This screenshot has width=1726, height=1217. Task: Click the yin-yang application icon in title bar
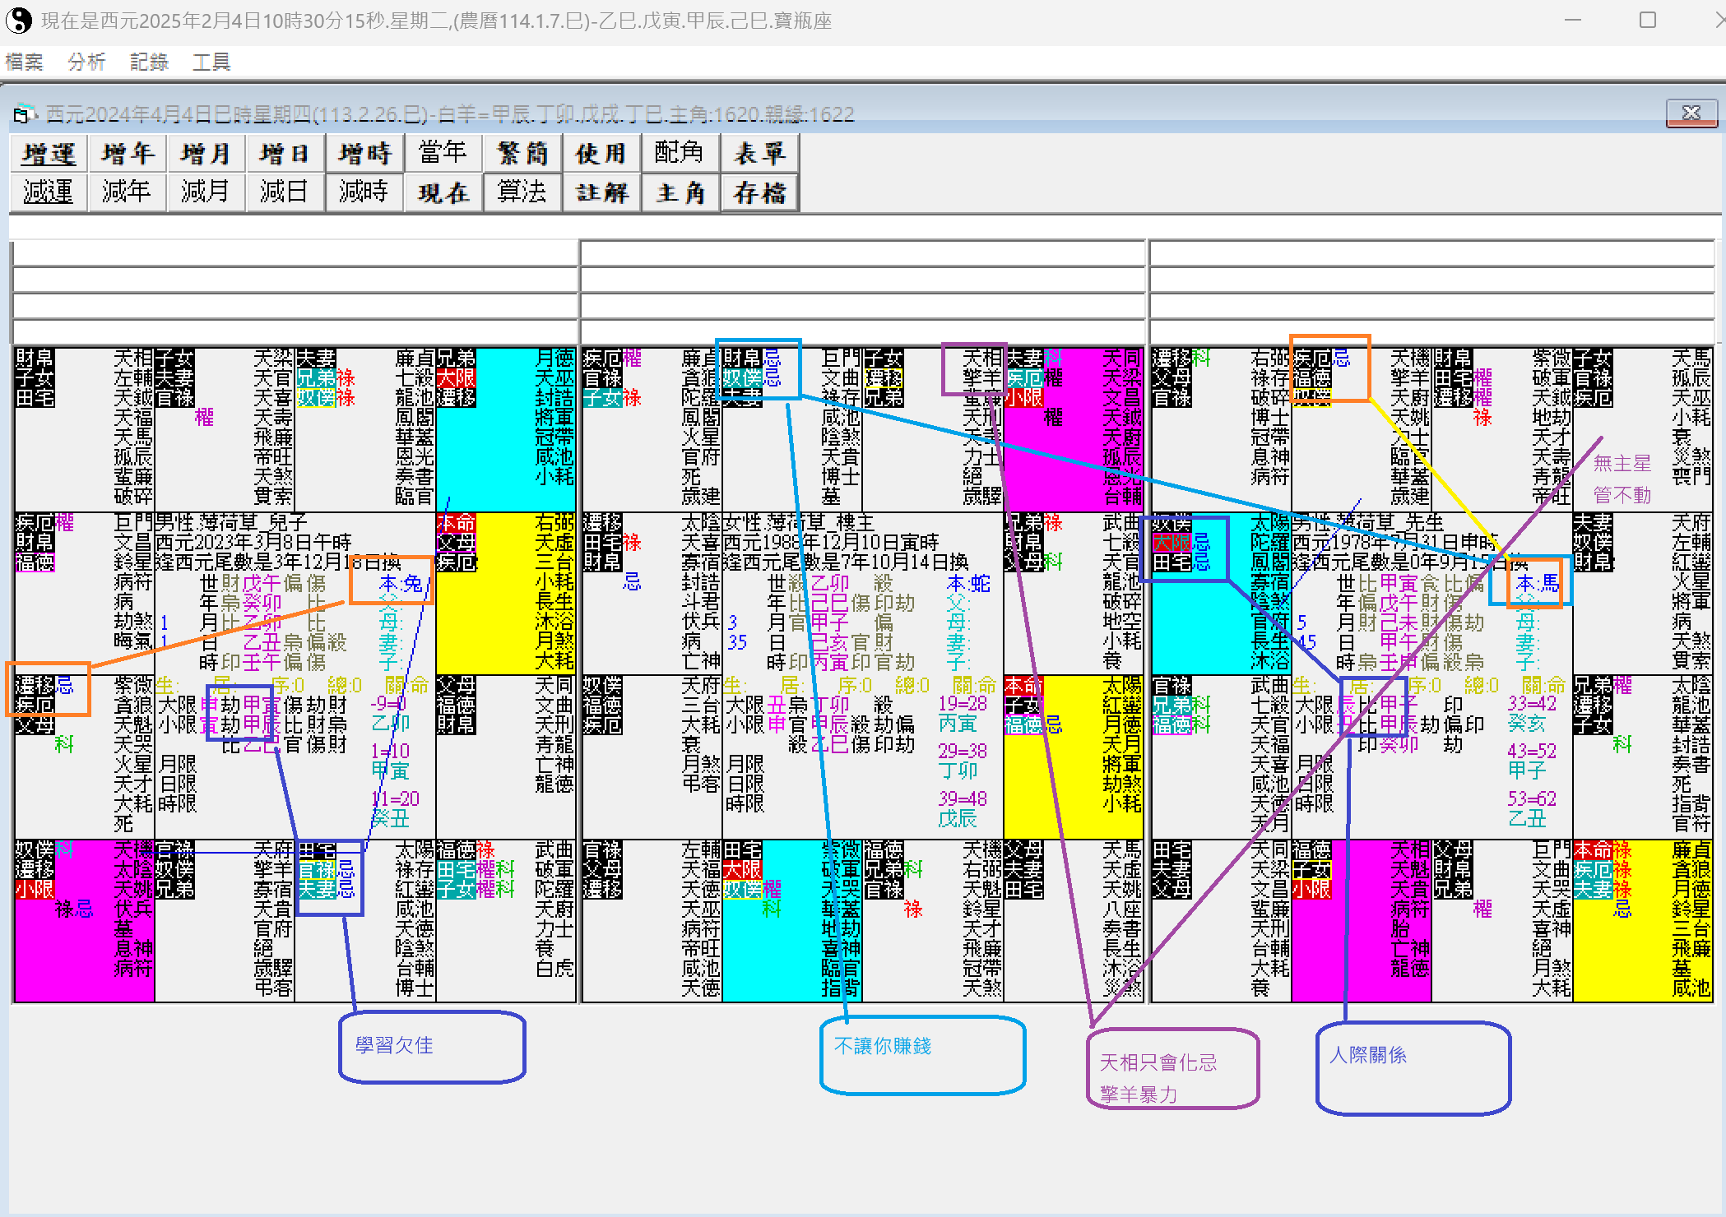click(x=19, y=20)
